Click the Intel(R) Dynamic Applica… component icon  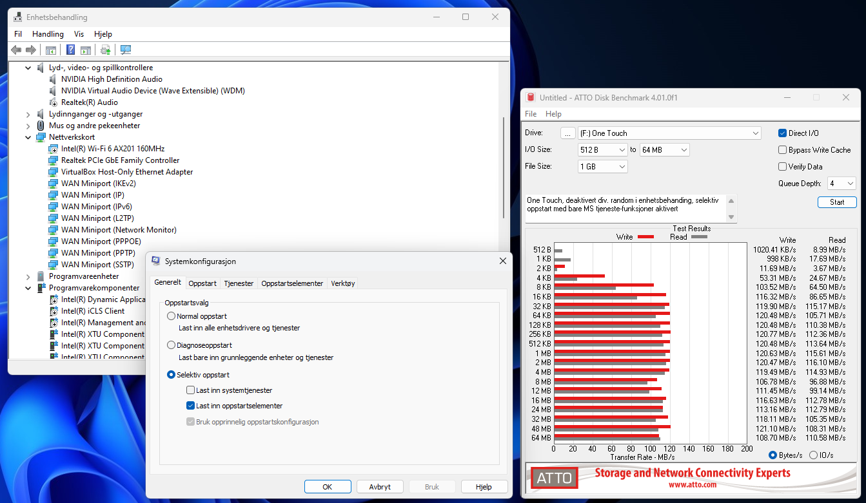click(x=54, y=299)
